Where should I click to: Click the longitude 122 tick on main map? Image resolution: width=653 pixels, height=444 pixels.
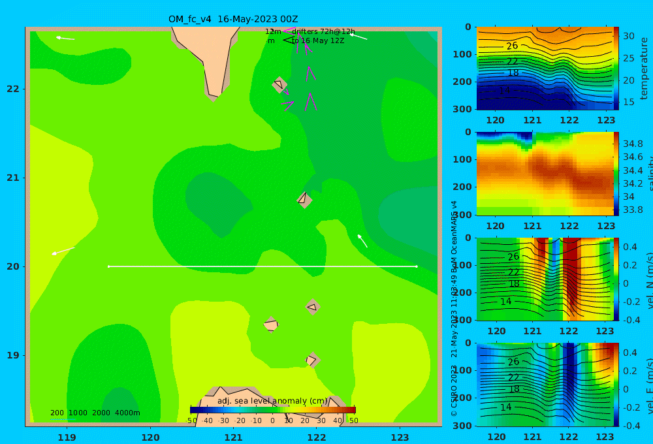(x=317, y=437)
